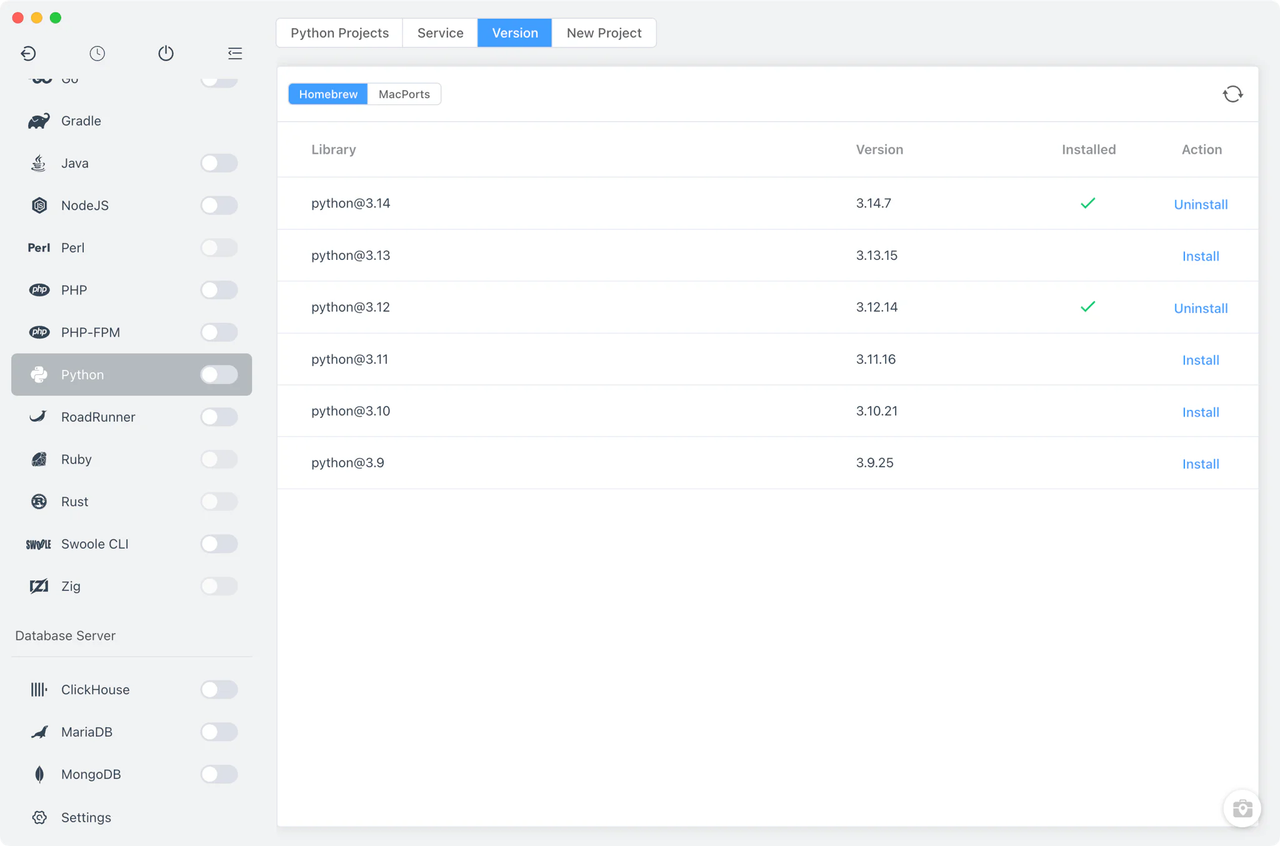
Task: Install python@3.13
Action: 1201,256
